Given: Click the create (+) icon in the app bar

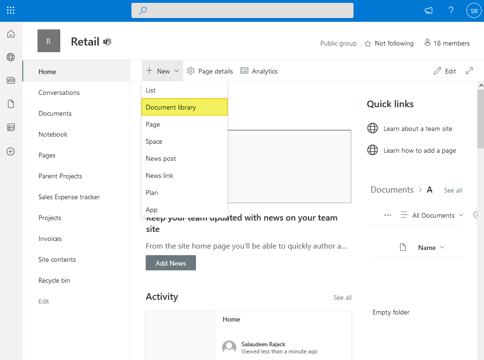Looking at the screenshot, I should click(10, 151).
